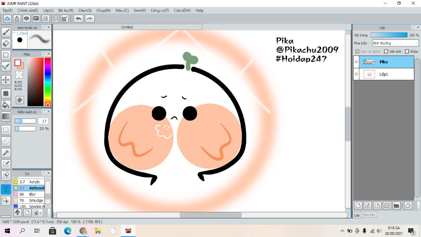The image size is (421, 237).
Task: Select the Pika layer
Action: point(384,62)
